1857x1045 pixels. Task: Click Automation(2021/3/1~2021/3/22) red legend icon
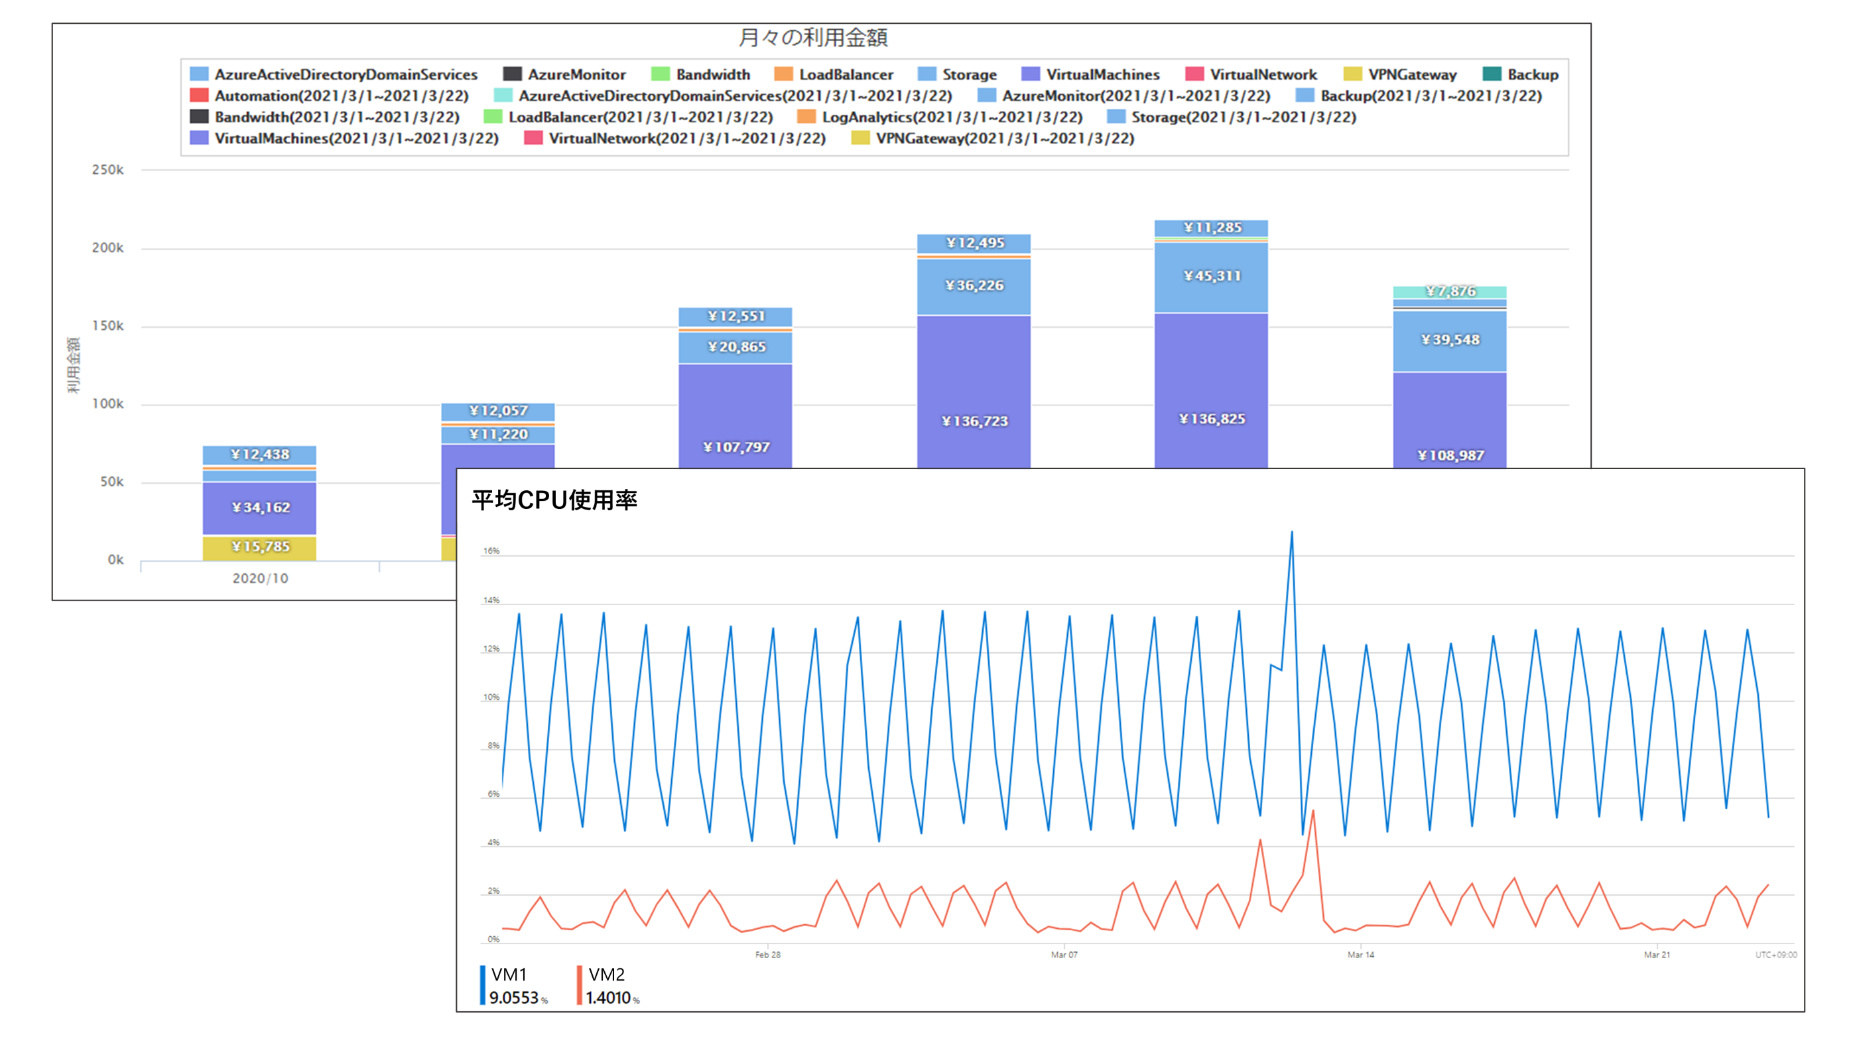[x=199, y=95]
